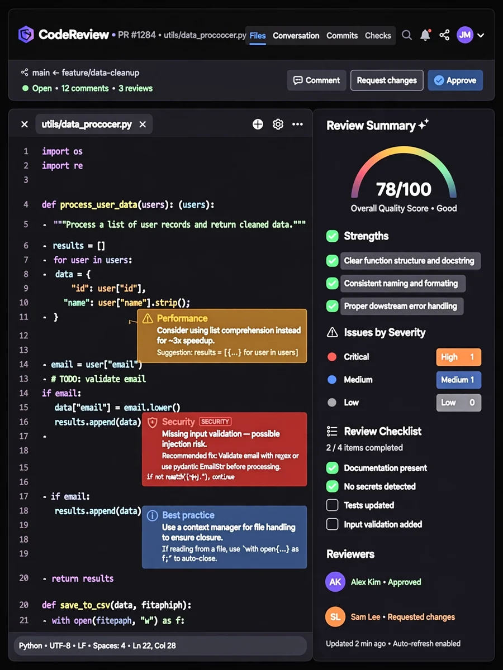
Task: Click the Comment button
Action: coord(317,80)
